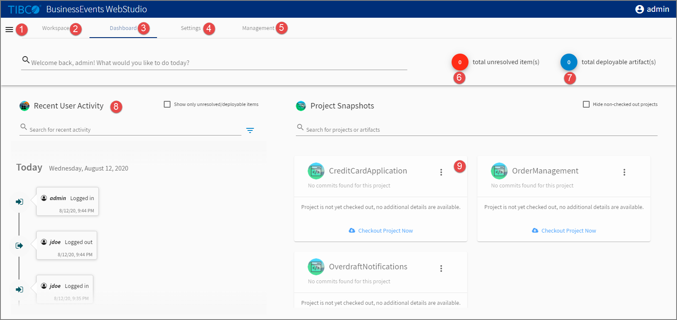Expand OverdraftNotifications three-dot options menu
677x320 pixels.
pyautogui.click(x=441, y=268)
